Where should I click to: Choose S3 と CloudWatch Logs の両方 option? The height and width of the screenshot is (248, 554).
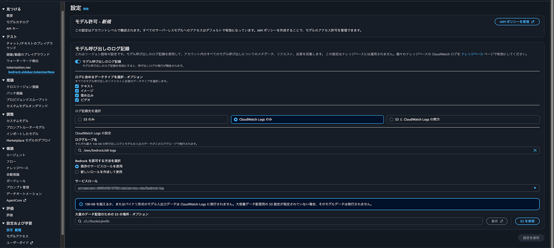(x=463, y=119)
